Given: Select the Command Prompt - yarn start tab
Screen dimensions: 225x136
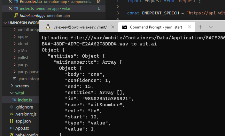Looking at the screenshot, I should [x=156, y=27].
